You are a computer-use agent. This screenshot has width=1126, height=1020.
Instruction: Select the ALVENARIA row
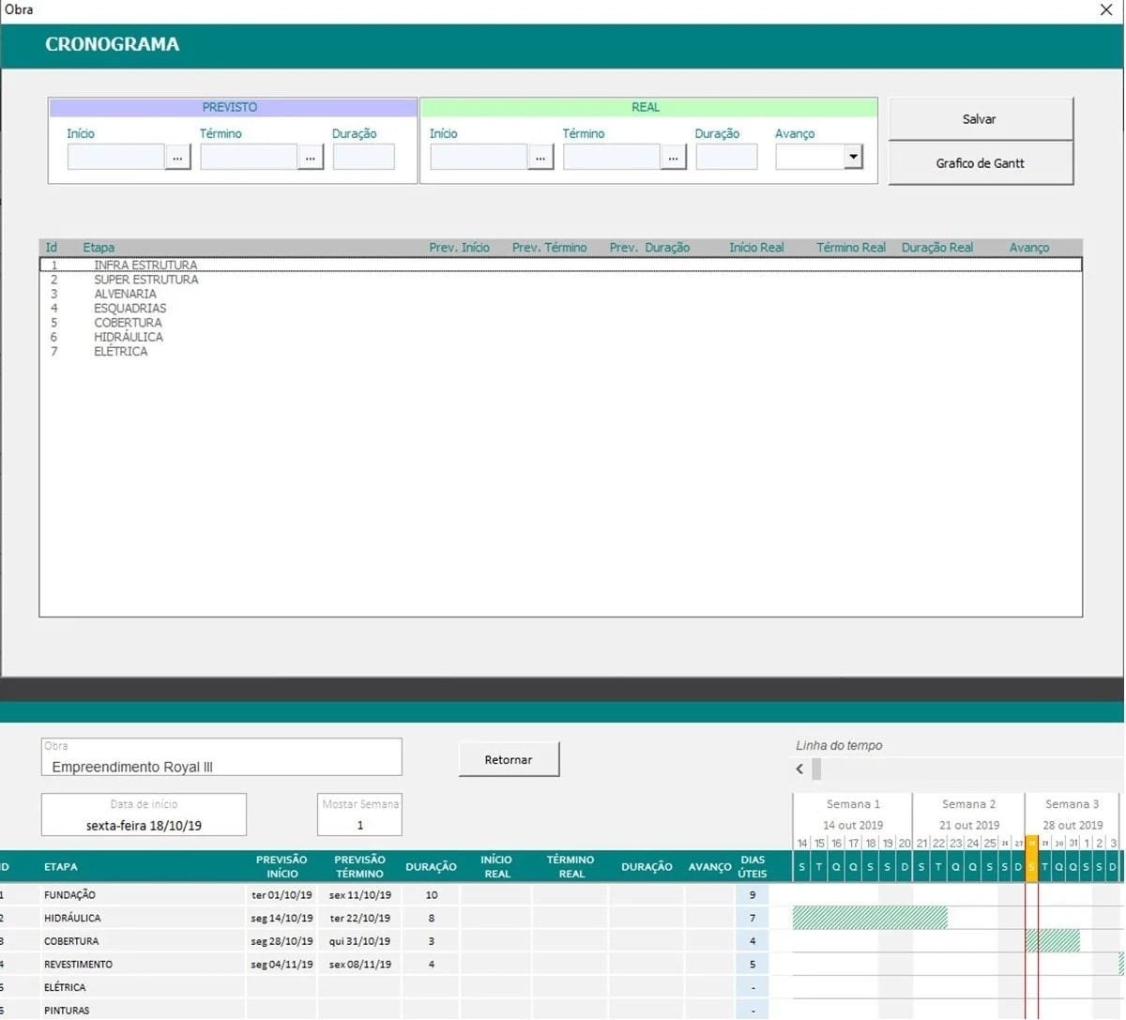click(x=560, y=294)
